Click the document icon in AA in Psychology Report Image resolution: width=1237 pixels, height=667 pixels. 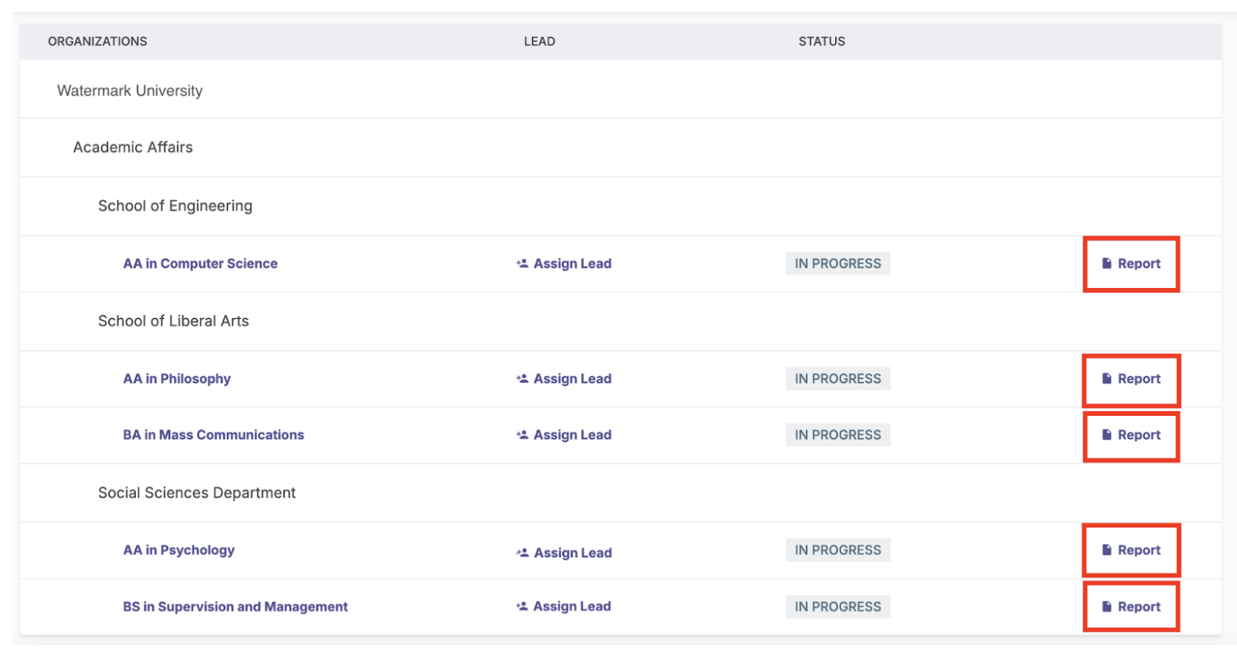coord(1107,550)
